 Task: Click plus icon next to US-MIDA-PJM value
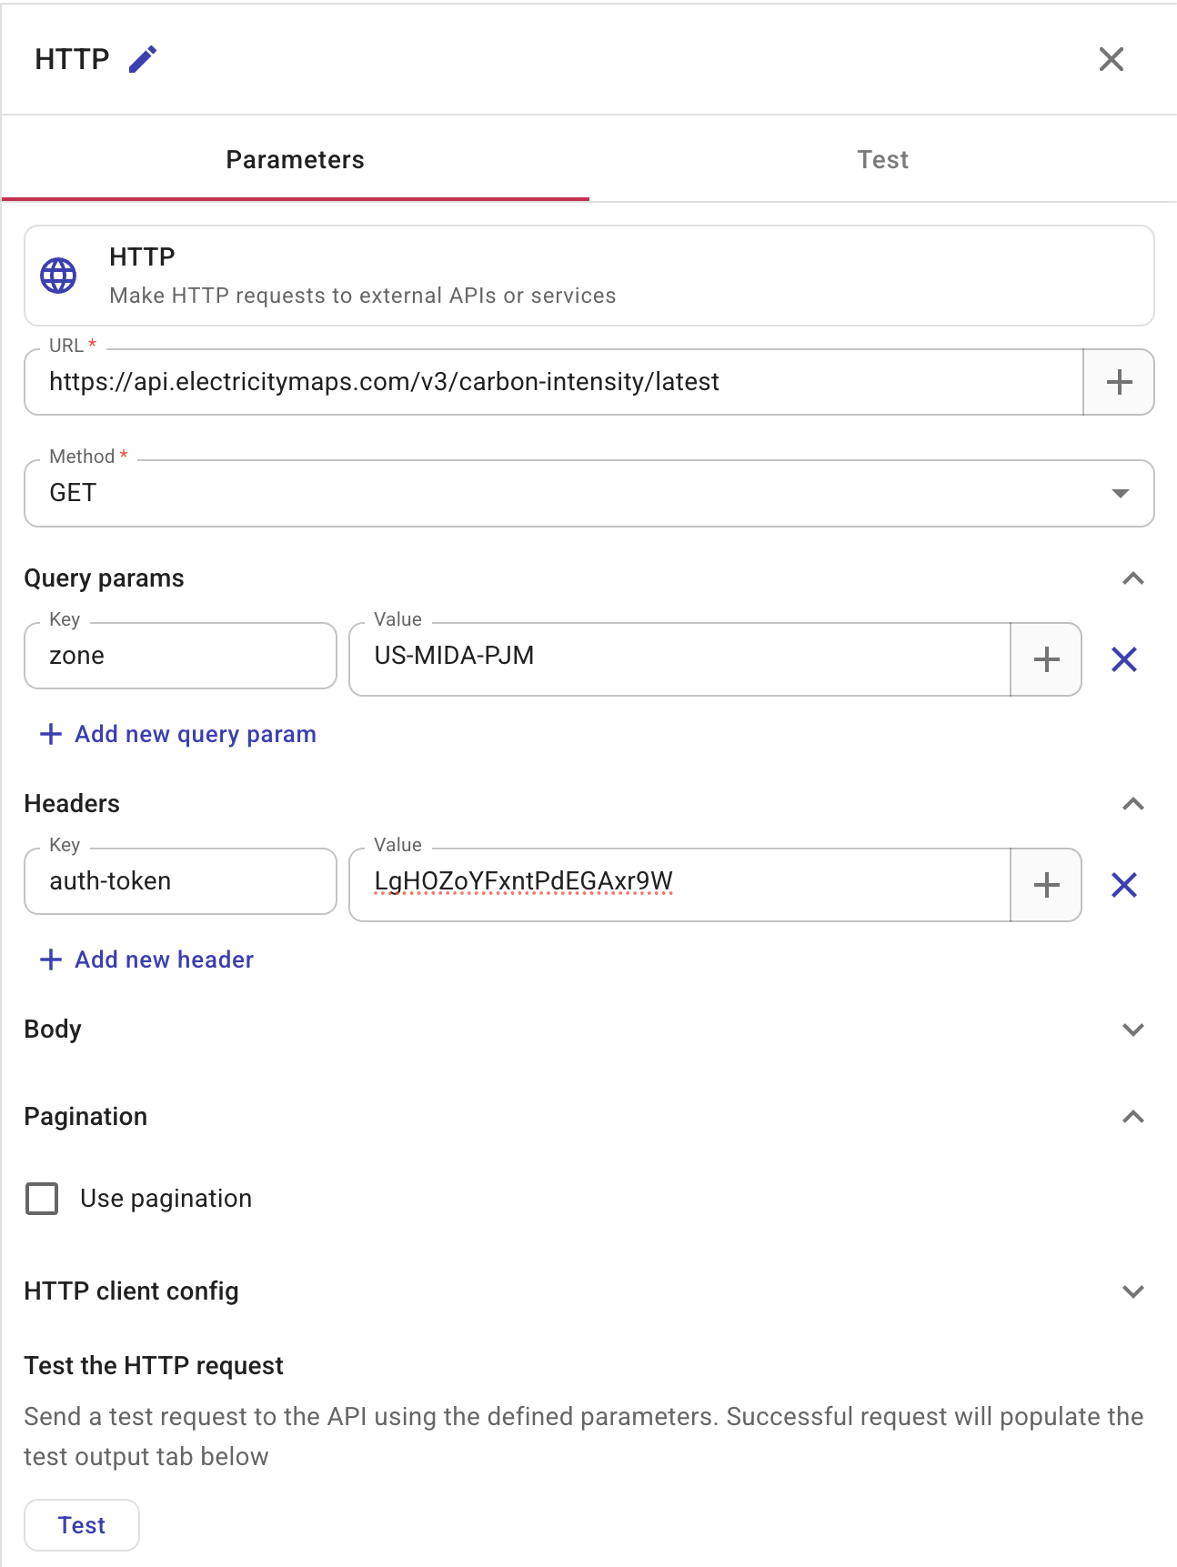click(x=1045, y=659)
